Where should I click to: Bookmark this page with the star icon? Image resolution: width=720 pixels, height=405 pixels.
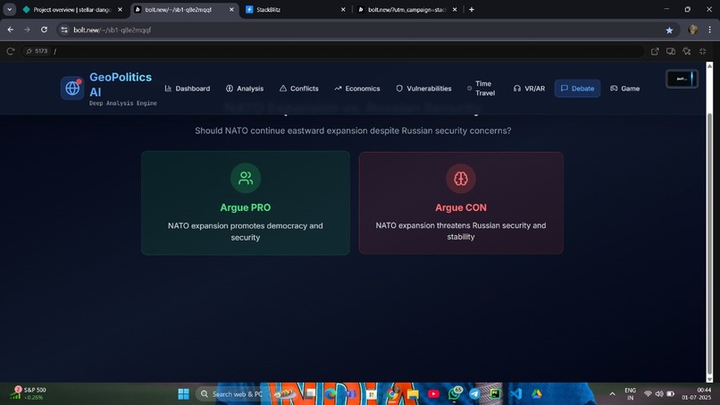point(669,30)
